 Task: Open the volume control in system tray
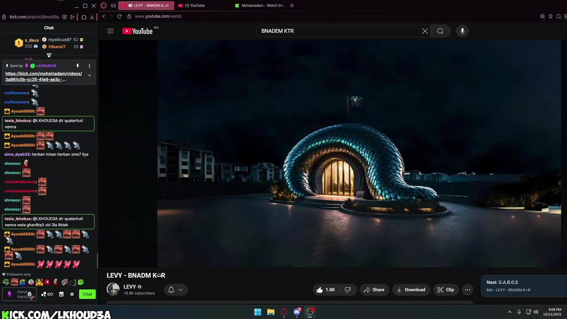pos(536,312)
